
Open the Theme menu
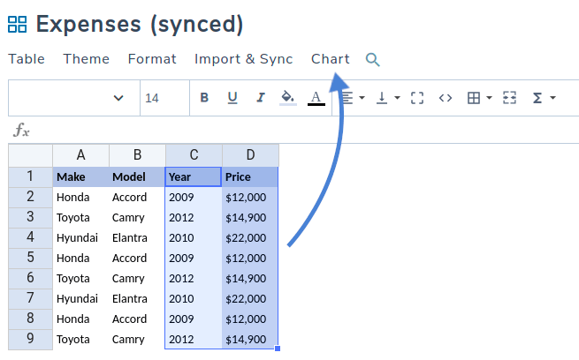[x=87, y=59]
